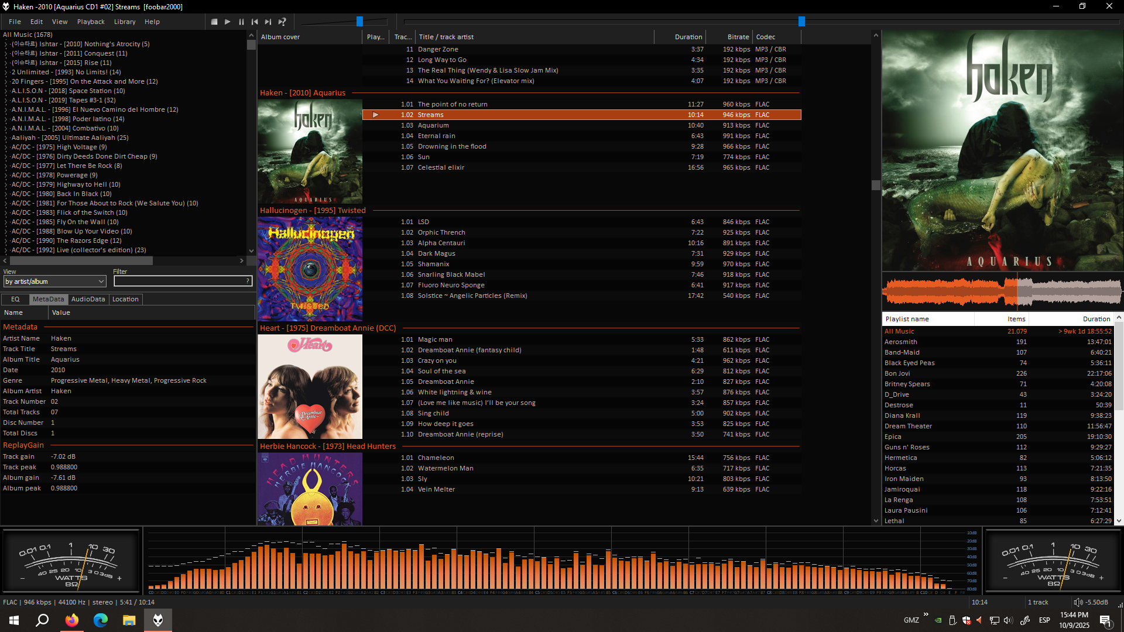Screen dimensions: 1124x632
Task: Click the Hallucinogen Twisted album cover thumbnail
Action: pyautogui.click(x=310, y=269)
